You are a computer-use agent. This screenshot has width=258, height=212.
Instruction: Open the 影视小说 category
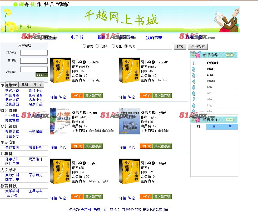click(x=36, y=91)
